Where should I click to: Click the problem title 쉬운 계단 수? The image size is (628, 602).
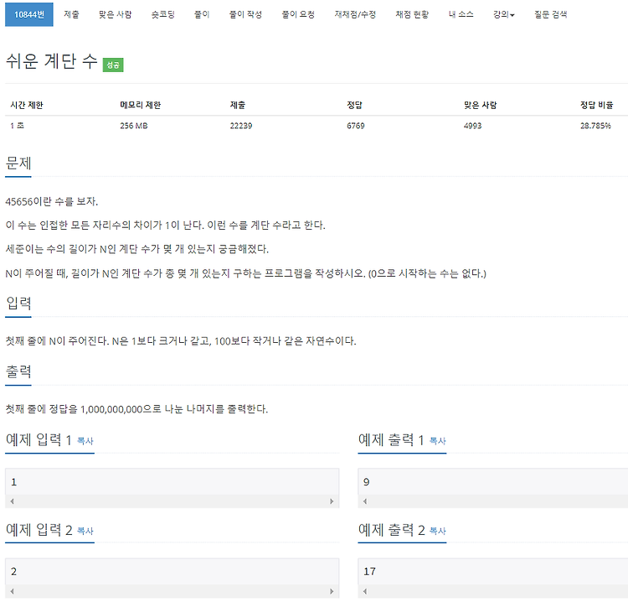pyautogui.click(x=52, y=61)
